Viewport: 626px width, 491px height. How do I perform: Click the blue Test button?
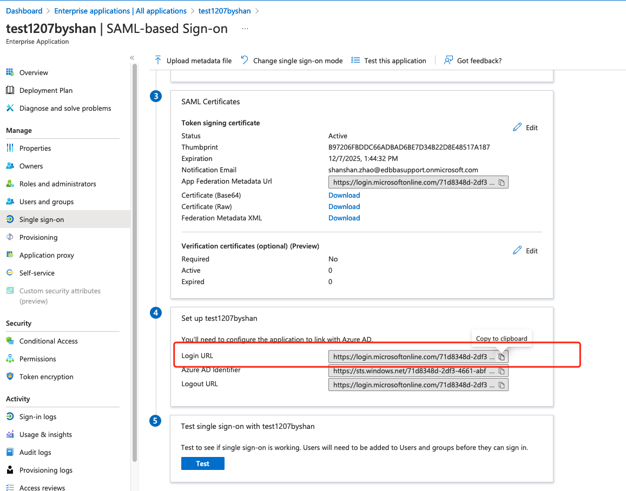tap(203, 463)
